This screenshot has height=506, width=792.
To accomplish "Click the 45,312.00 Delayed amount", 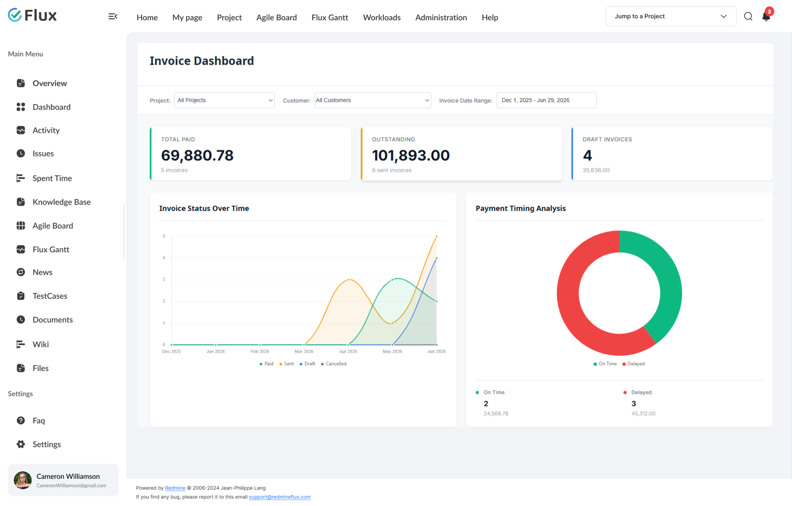I will [643, 413].
